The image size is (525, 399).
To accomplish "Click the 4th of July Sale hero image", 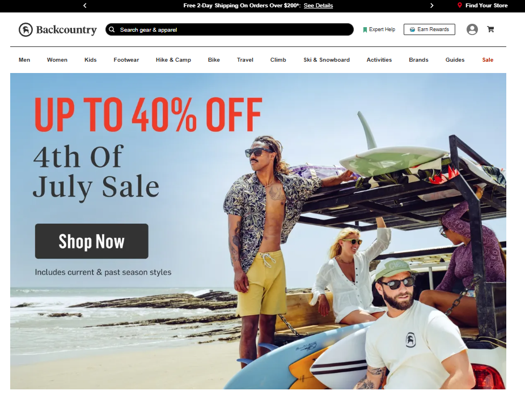I will 258,231.
